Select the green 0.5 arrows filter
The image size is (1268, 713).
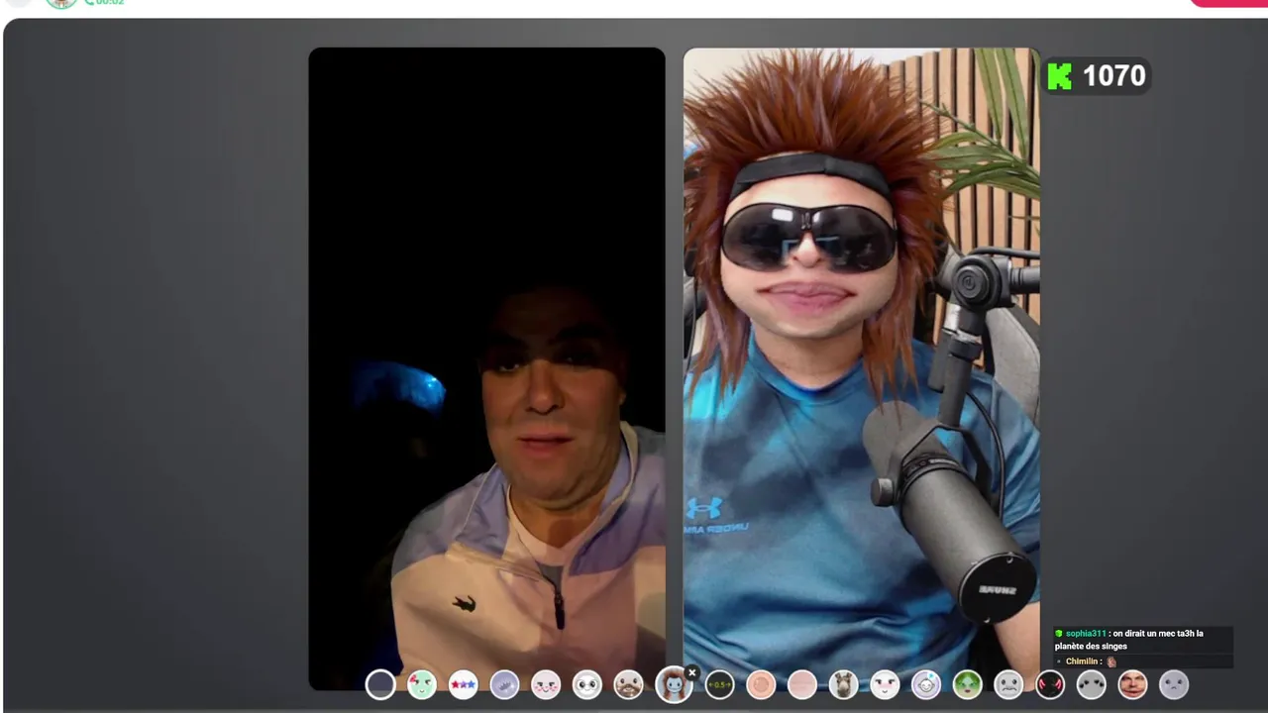(x=719, y=684)
